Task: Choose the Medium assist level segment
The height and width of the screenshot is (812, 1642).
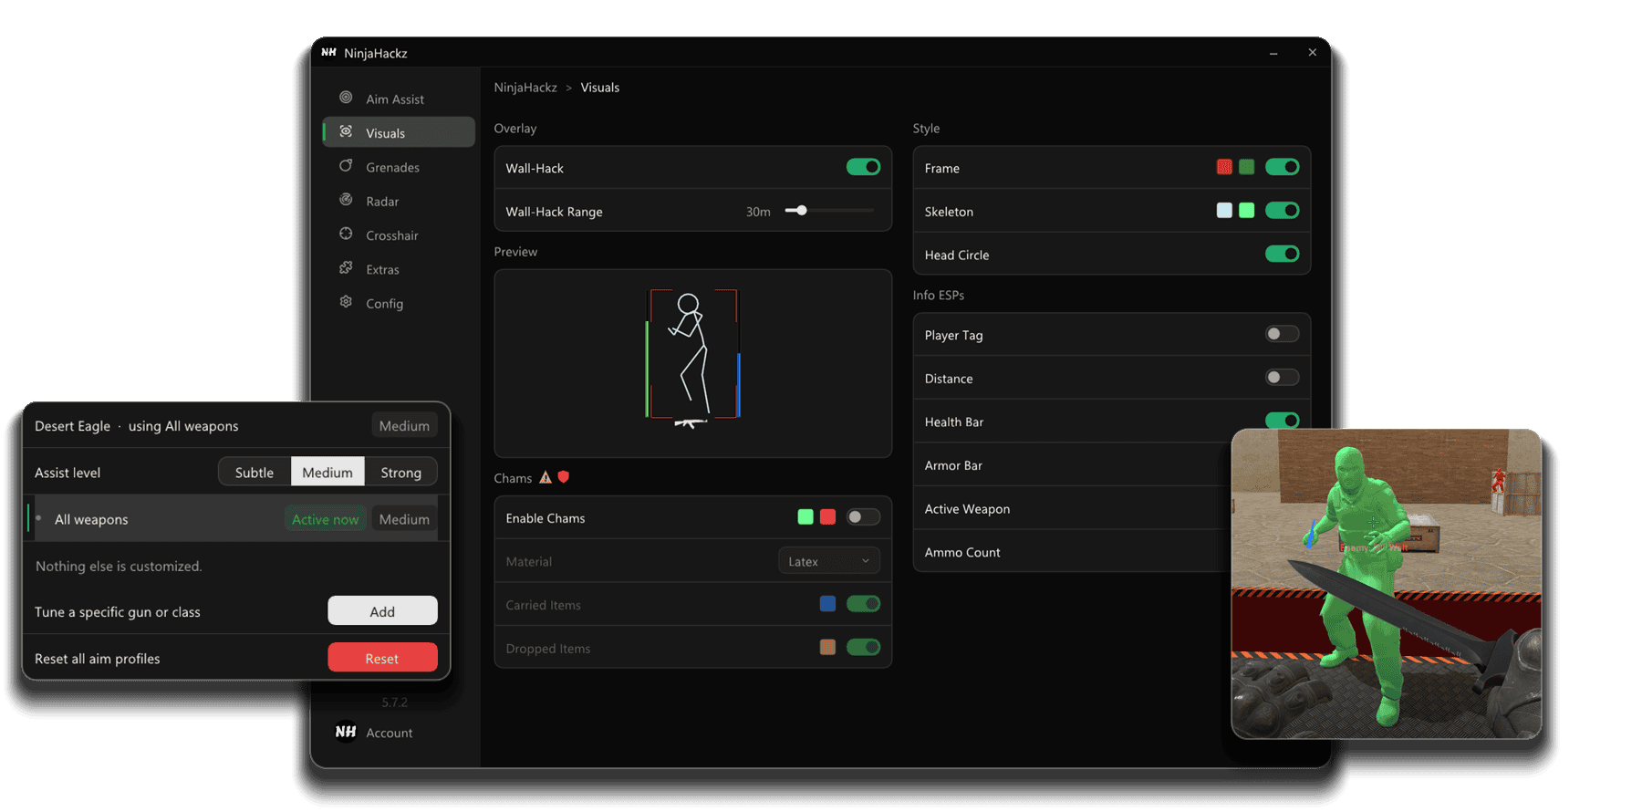Action: (x=327, y=472)
